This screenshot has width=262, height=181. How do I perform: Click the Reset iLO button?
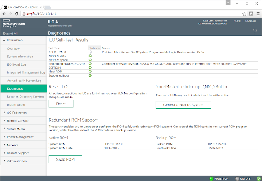pos(61,104)
